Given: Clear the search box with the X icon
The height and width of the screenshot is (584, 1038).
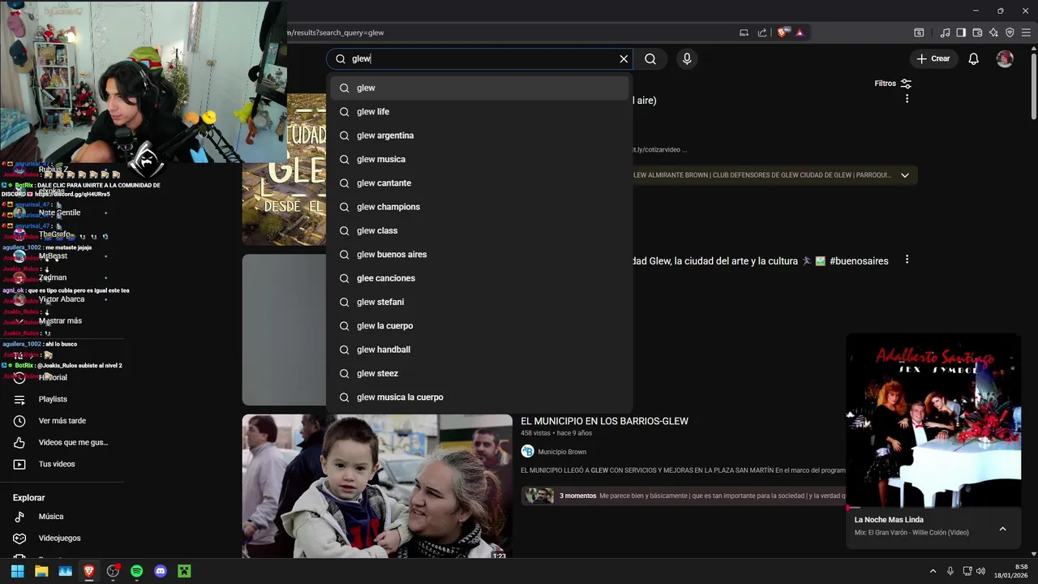Looking at the screenshot, I should (x=624, y=58).
